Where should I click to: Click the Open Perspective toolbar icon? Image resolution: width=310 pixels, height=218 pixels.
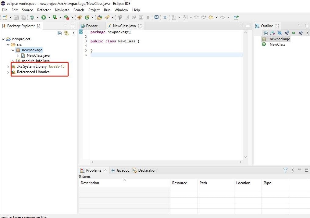click(x=236, y=17)
